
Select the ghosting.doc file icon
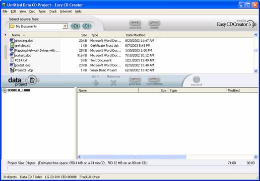tap(12, 40)
